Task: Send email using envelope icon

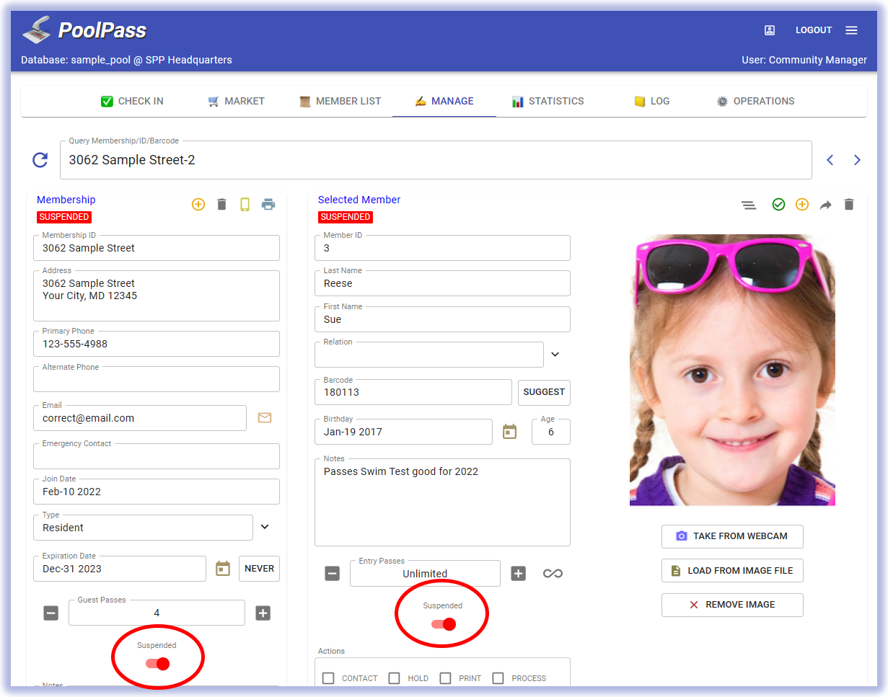Action: (x=265, y=417)
